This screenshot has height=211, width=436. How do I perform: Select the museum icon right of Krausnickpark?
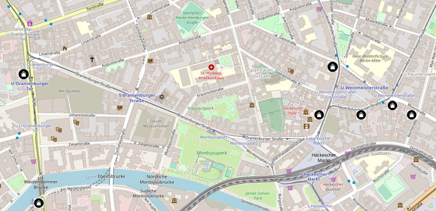pyautogui.click(x=252, y=105)
